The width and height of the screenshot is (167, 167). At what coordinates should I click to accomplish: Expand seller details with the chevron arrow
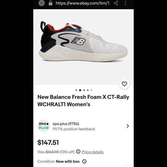128,126
